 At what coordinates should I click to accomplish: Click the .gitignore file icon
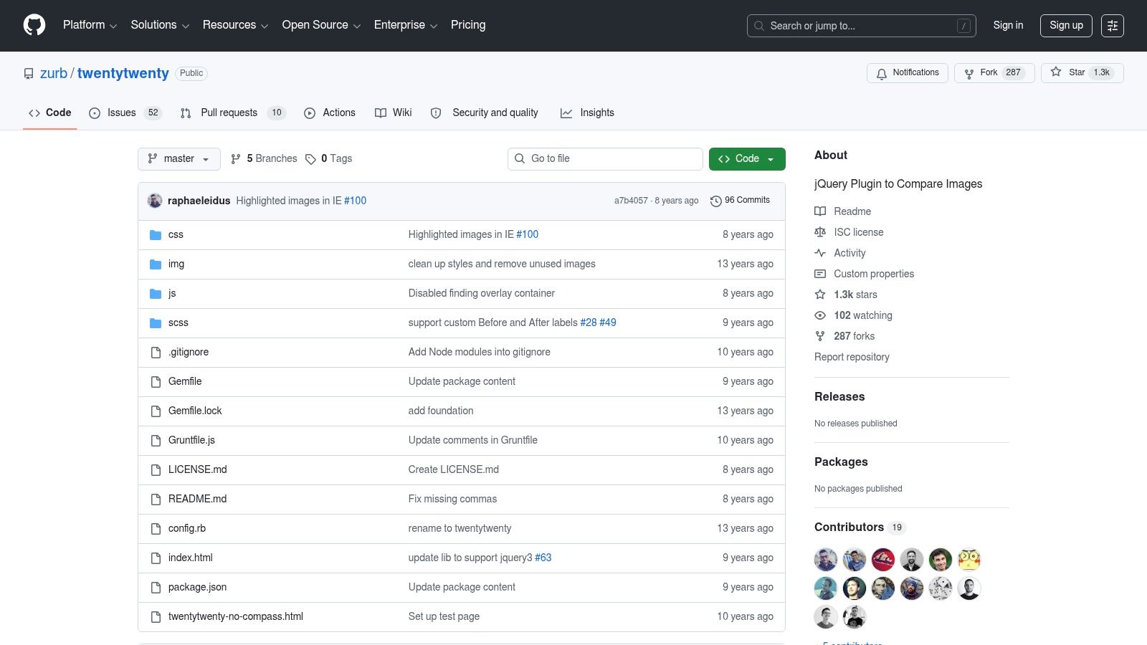point(156,353)
